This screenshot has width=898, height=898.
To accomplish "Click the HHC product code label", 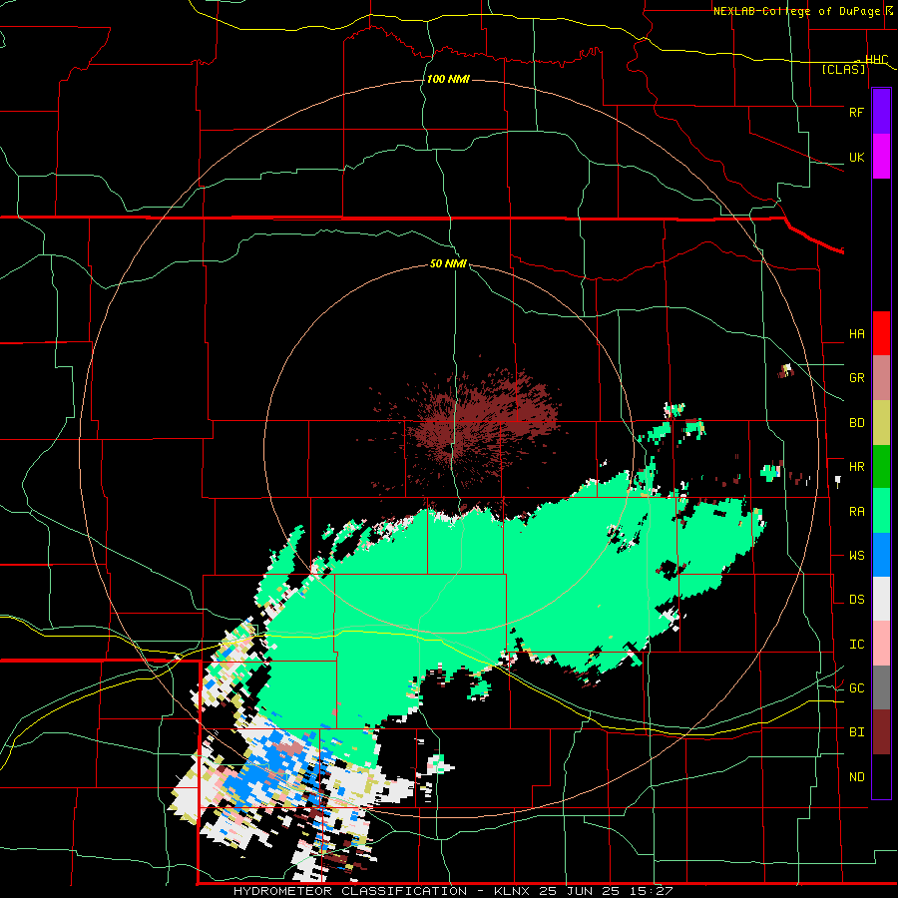I will coord(876,59).
